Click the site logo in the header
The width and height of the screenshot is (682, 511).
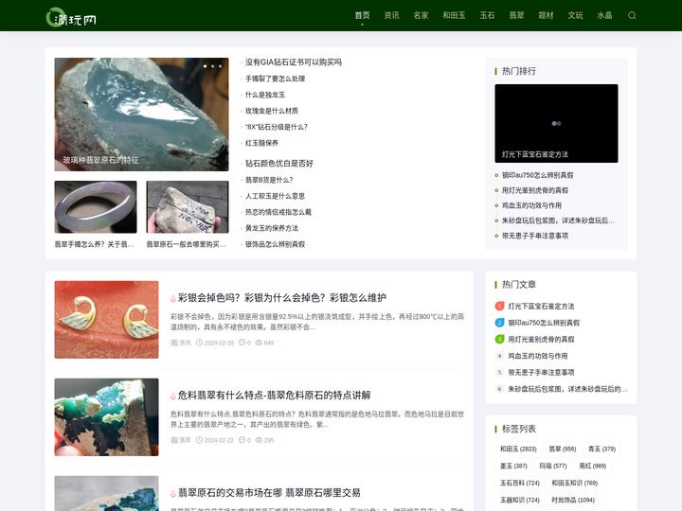point(71,17)
